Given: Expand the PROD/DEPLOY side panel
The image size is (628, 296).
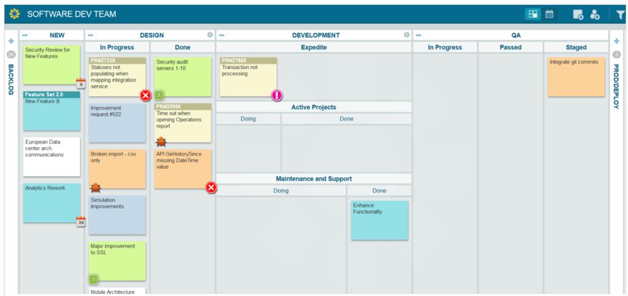Looking at the screenshot, I should tap(616, 41).
